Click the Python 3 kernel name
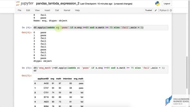Screen dimensions: 190x107 (164, 10)
